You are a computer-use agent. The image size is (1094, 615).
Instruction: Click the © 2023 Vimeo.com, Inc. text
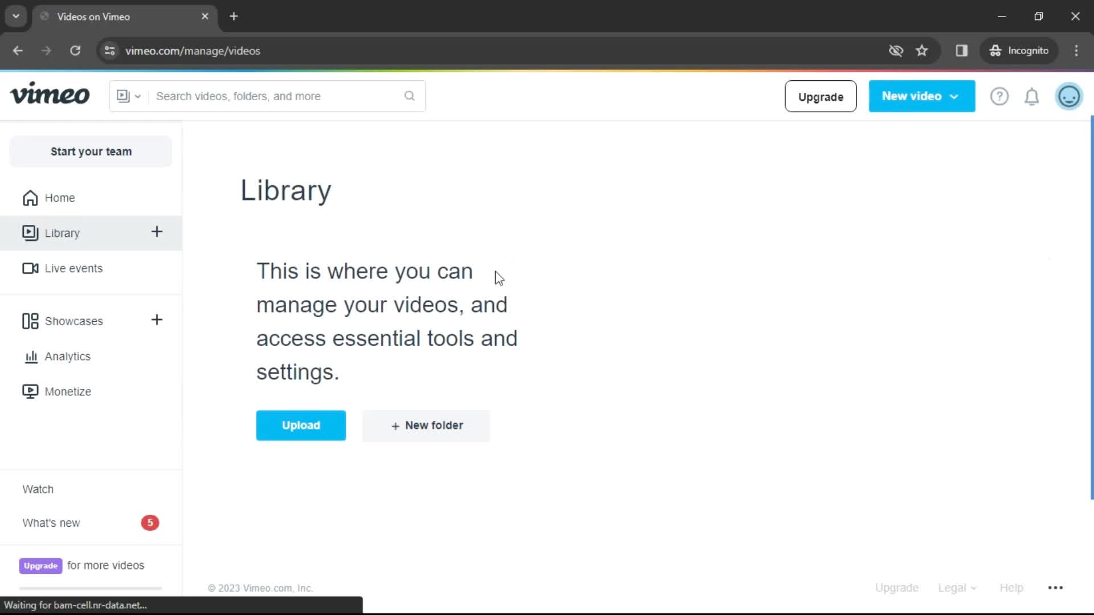(x=260, y=588)
